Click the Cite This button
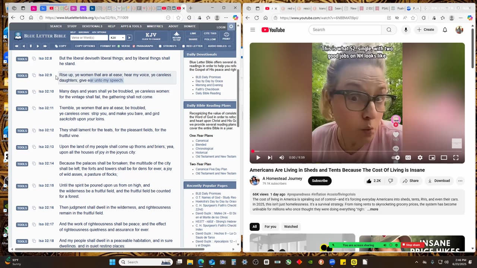Image resolution: width=477 pixels, height=268 pixels. (210, 33)
